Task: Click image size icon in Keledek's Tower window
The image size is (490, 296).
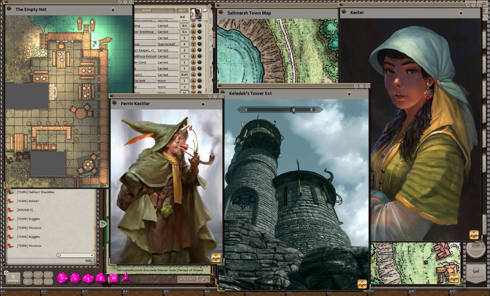Action: pos(362,284)
